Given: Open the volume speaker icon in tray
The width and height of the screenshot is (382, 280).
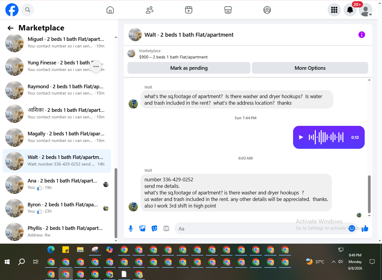Looking at the screenshot, I should pyautogui.click(x=341, y=262).
